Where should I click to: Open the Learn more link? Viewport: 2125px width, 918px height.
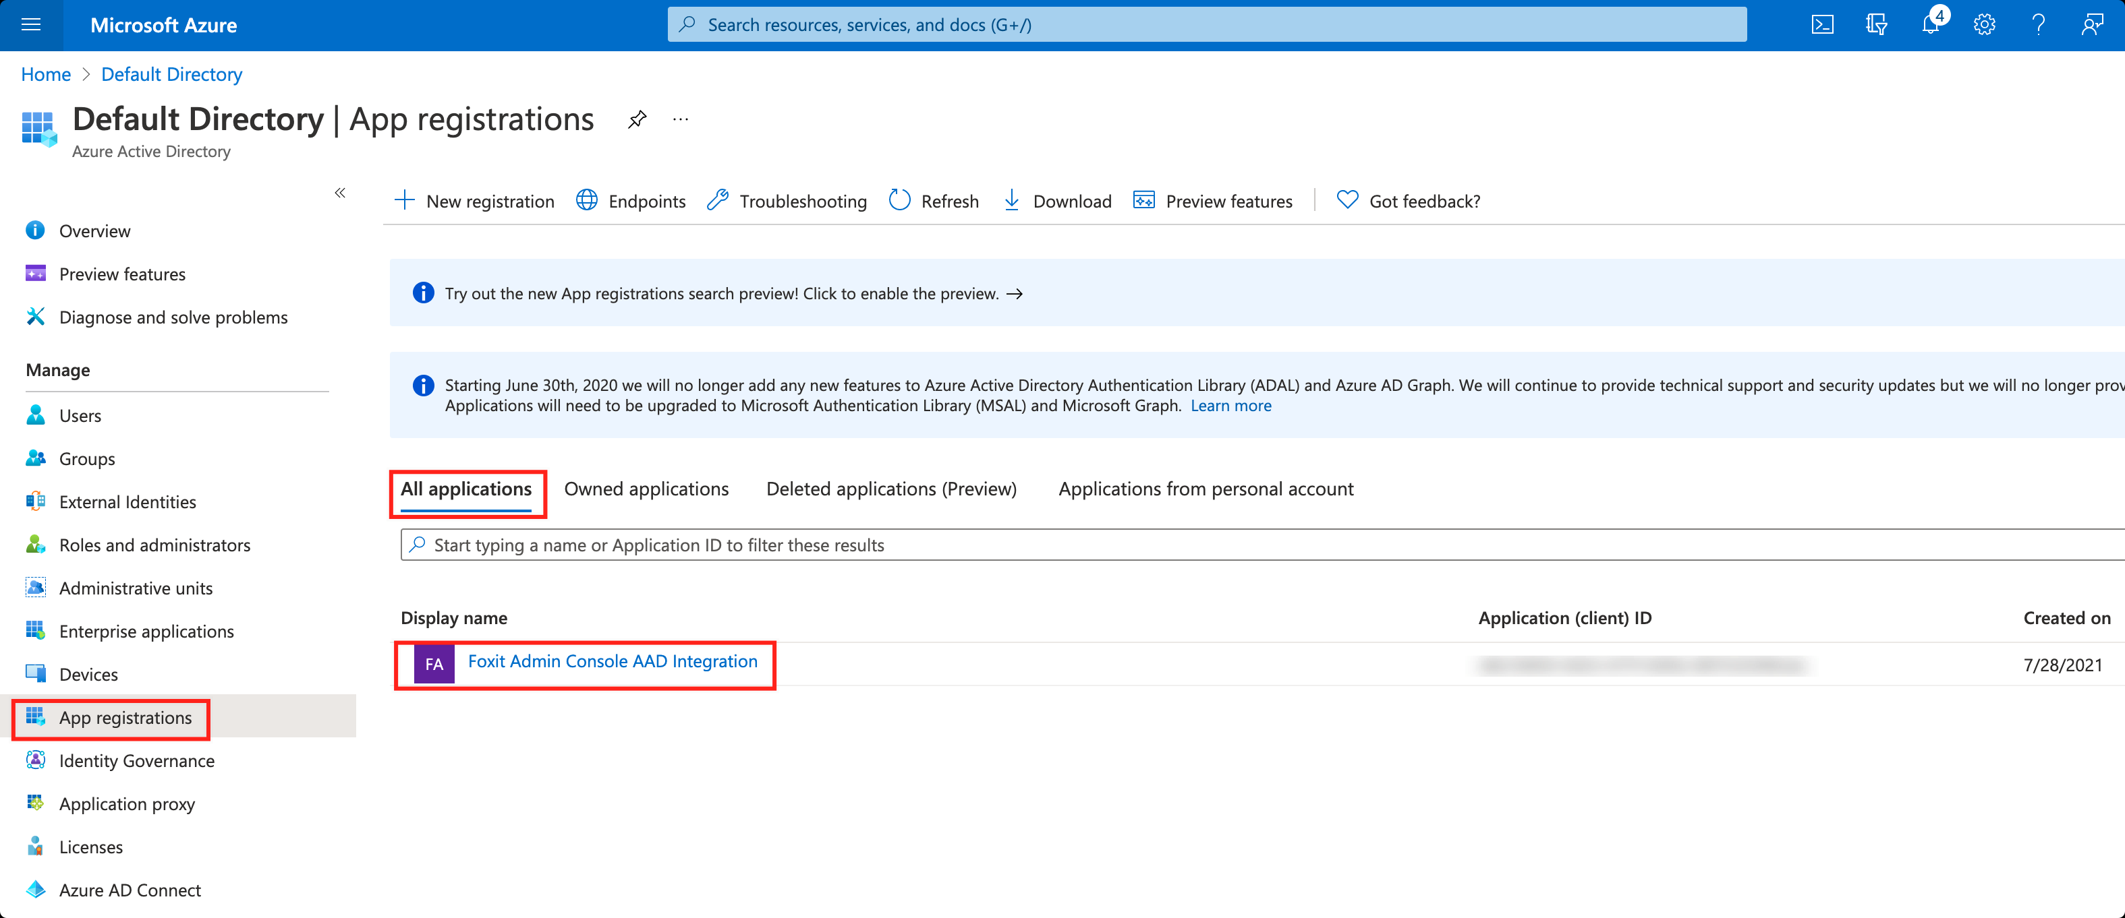coord(1230,406)
